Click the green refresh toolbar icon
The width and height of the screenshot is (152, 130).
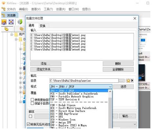coord(20,22)
